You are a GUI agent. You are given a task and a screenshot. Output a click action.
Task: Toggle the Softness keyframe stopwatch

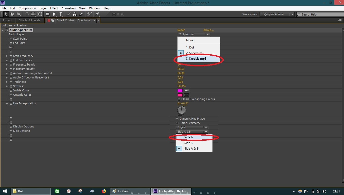pos(11,86)
